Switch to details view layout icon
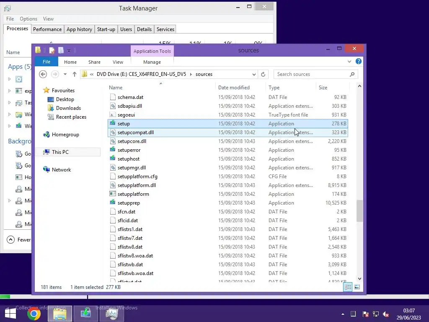The width and height of the screenshot is (429, 322). 348,287
